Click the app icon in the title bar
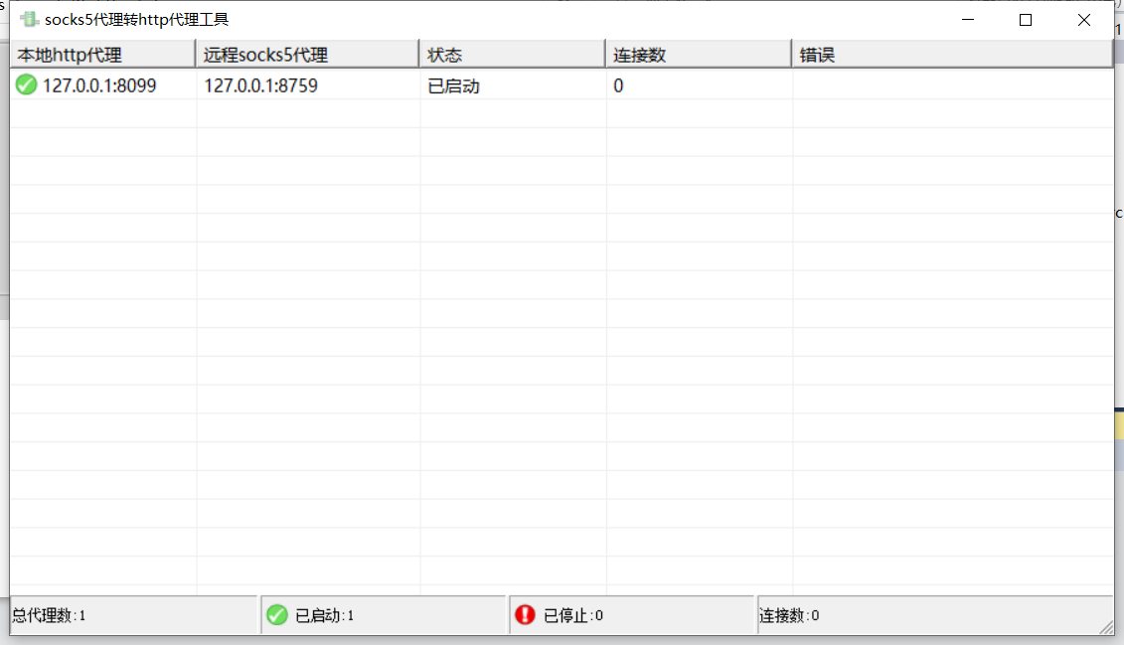1124x645 pixels. 29,20
